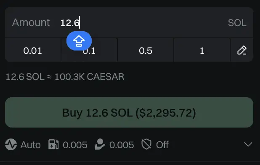Click Buy 12.6 SOL ($2,295.72) button

pos(129,112)
